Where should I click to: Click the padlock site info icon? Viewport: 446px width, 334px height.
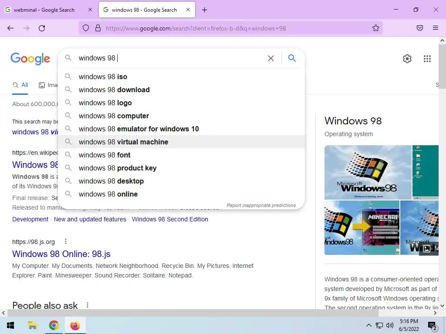98,28
